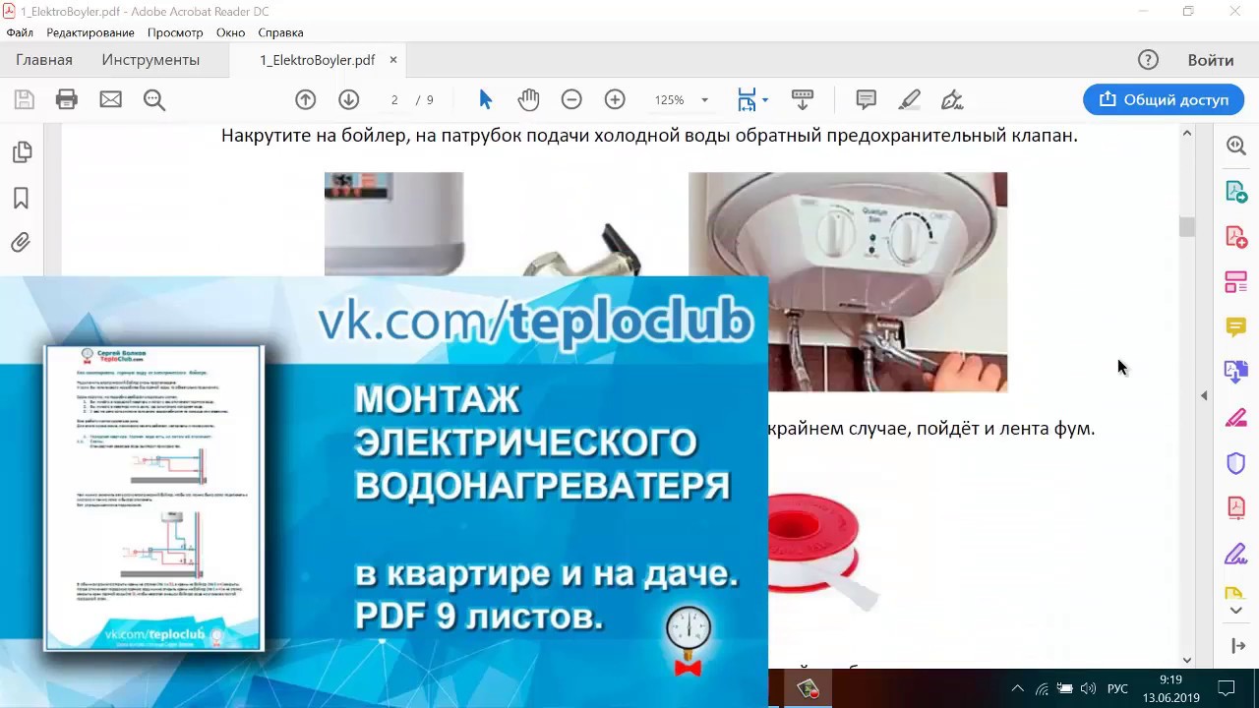Print the document with printer icon
Screen dimensions: 1259x708
pos(67,99)
